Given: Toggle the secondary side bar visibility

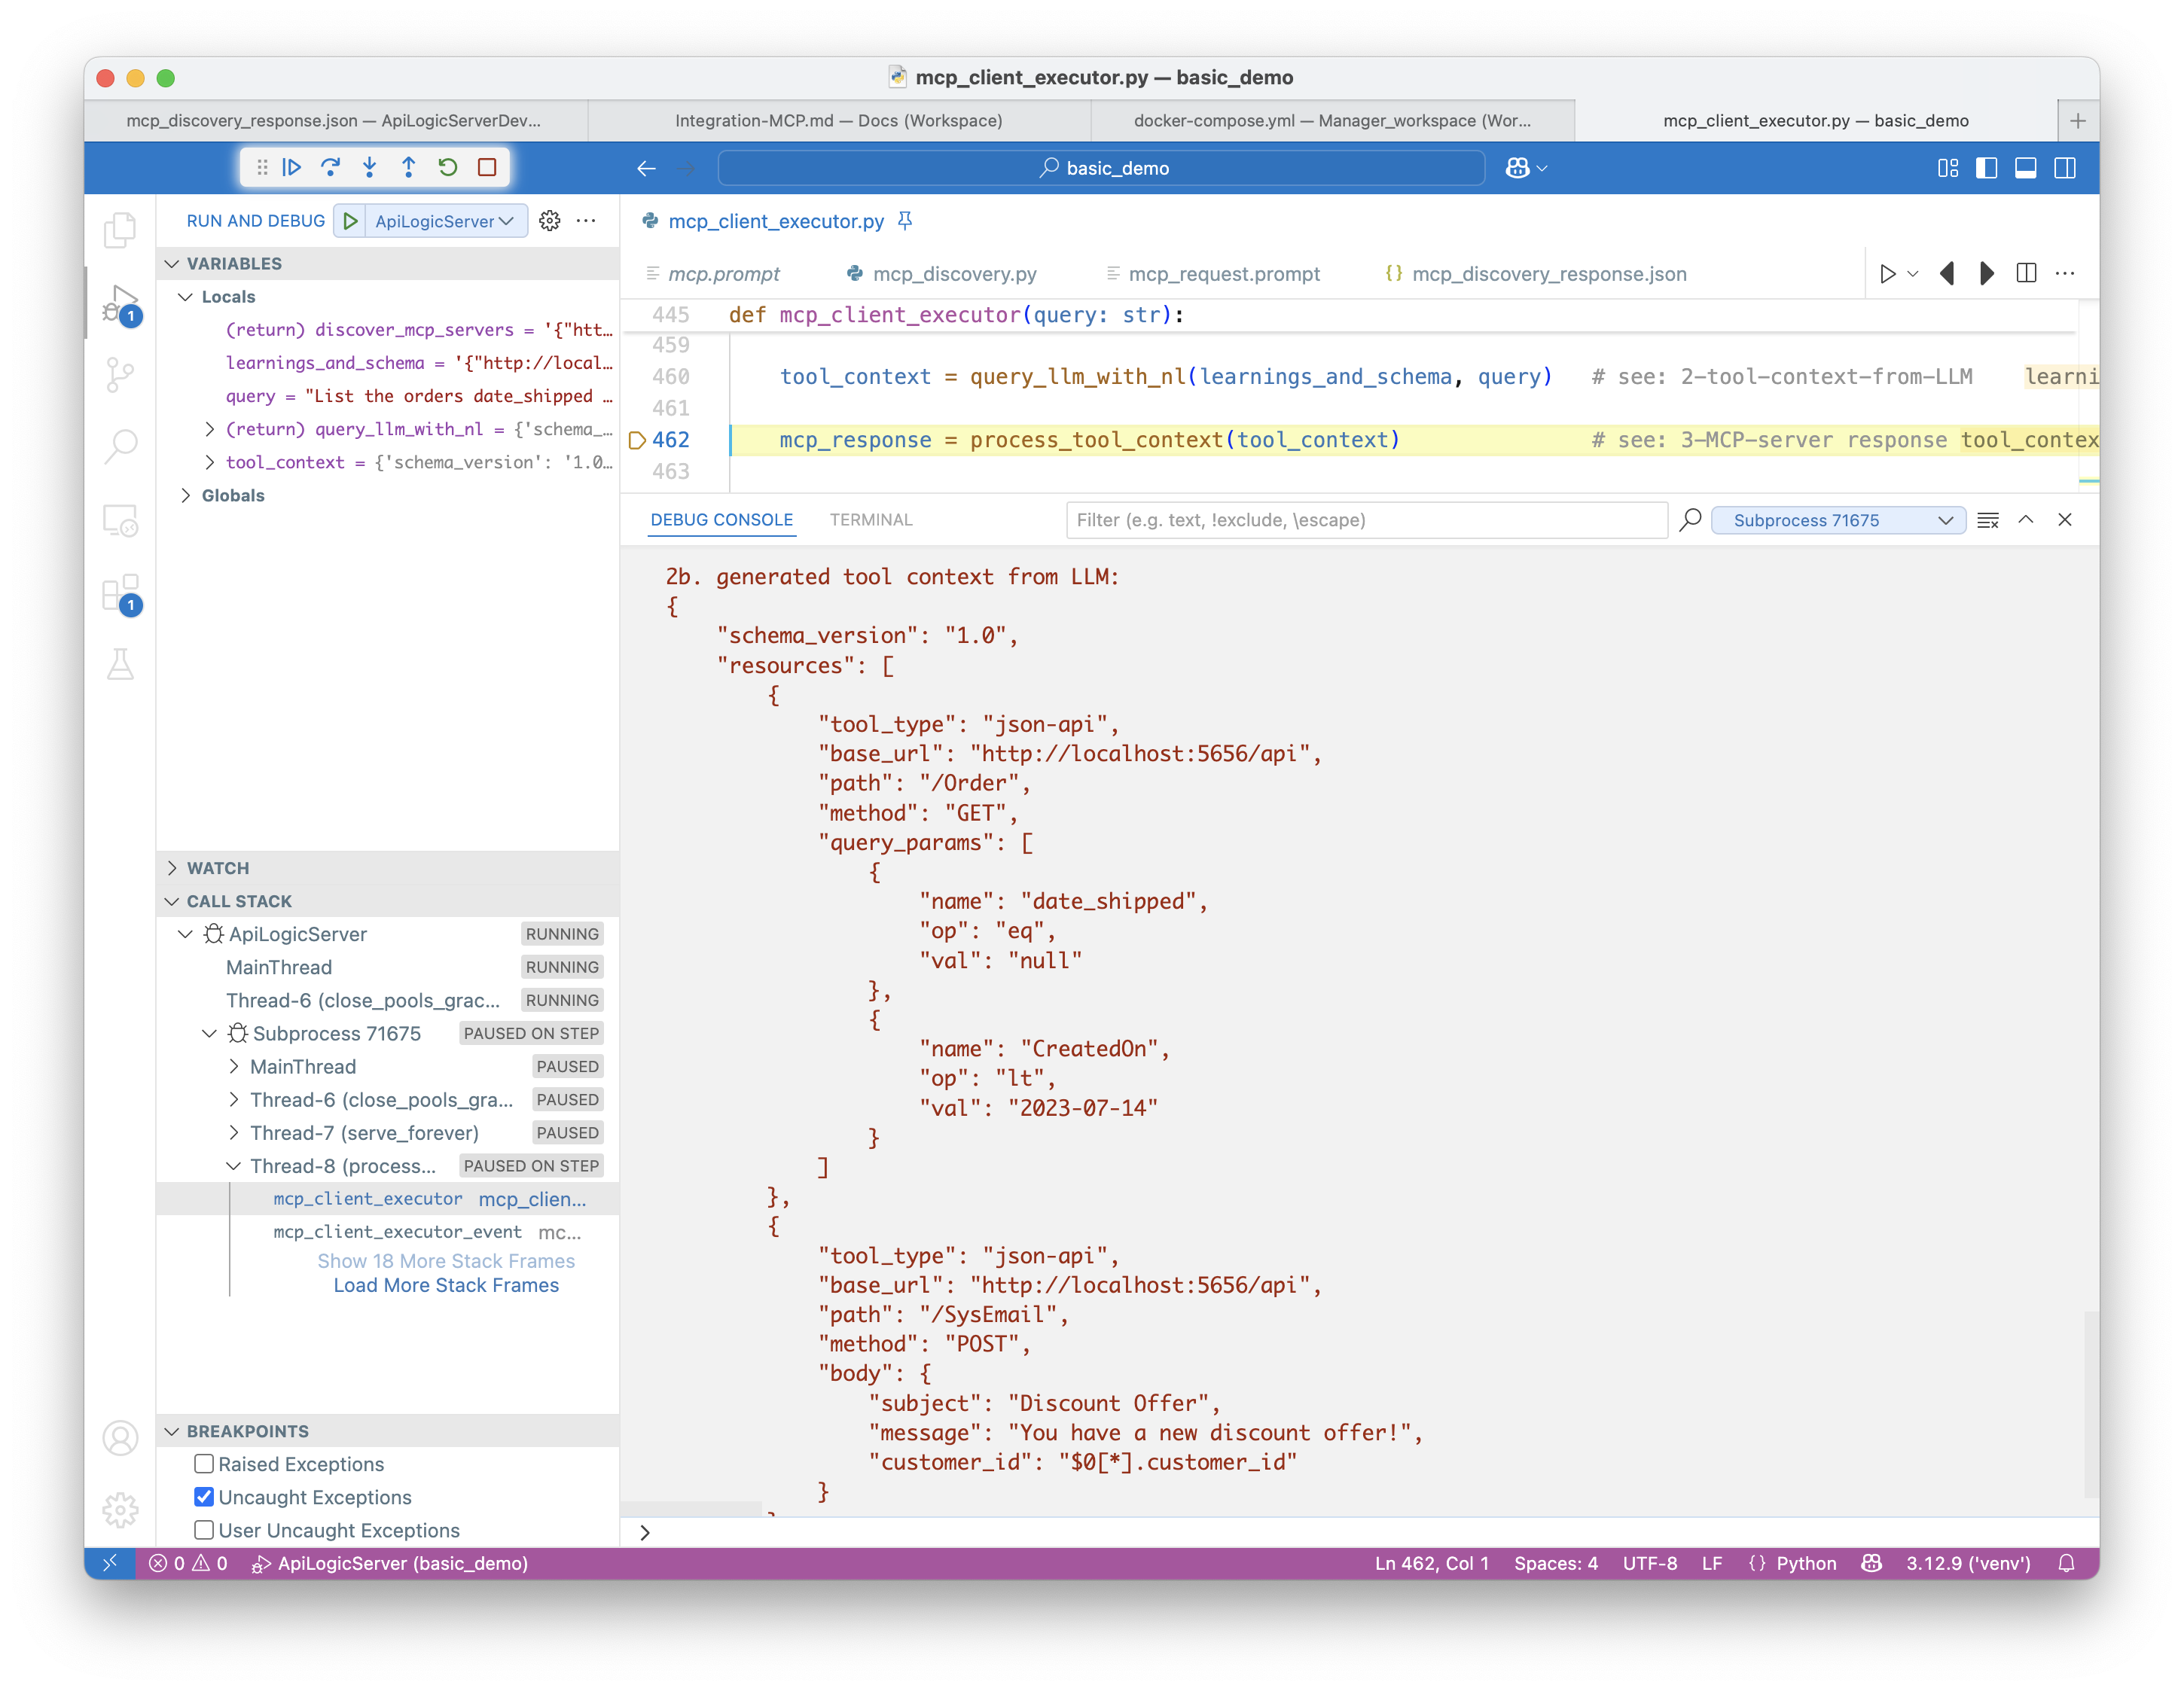Looking at the screenshot, I should (2065, 168).
